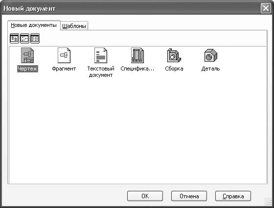
Task: Activate the Новые документы tab
Action: (x=34, y=25)
